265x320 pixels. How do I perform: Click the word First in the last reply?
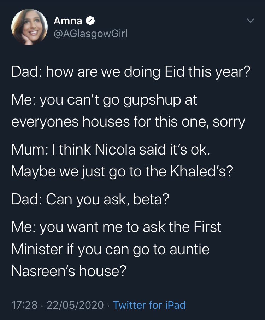click(x=206, y=227)
